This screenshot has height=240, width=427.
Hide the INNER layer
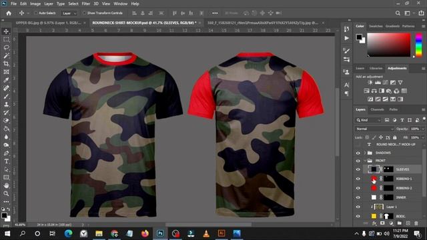[358, 197]
